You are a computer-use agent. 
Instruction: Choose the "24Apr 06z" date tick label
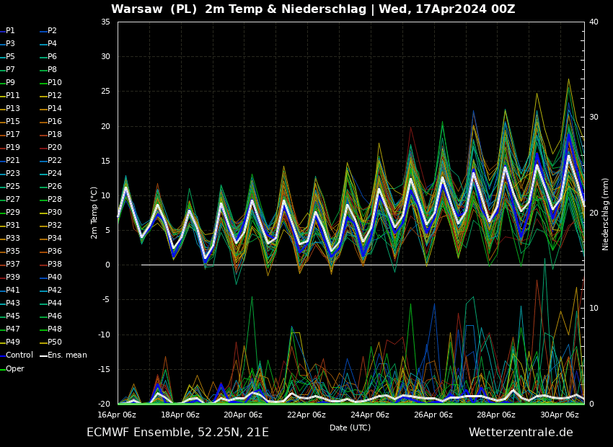coord(370,415)
